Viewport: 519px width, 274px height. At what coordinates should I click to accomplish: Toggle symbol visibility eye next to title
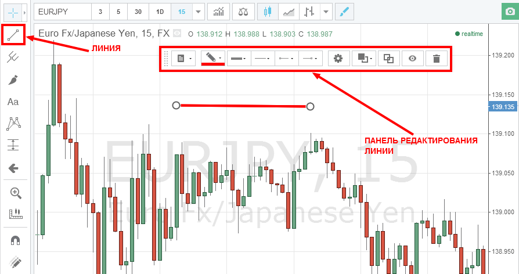tap(178, 33)
